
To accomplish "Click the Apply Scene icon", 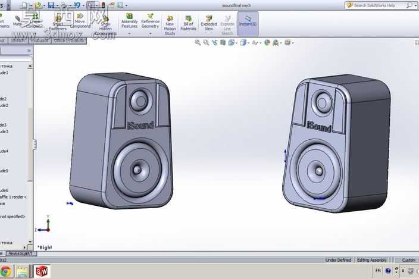I will point(276,42).
